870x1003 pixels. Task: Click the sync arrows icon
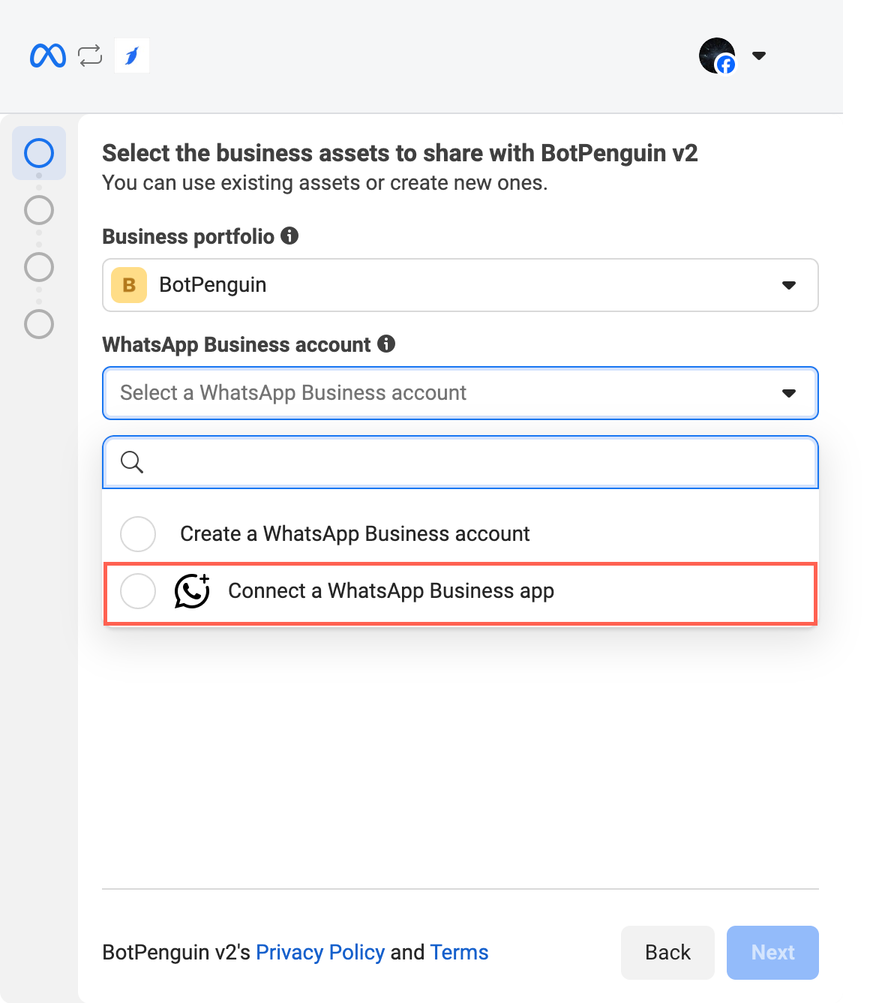(x=90, y=56)
